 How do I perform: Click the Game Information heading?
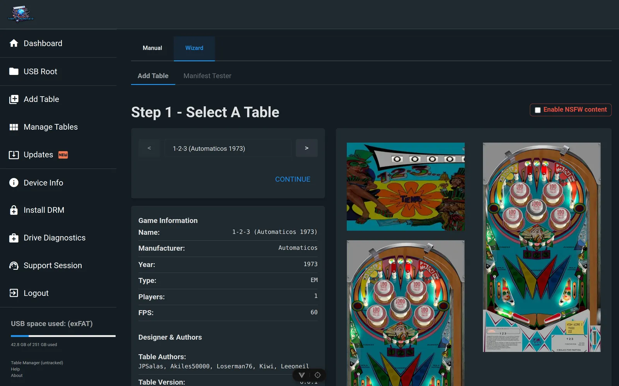pyautogui.click(x=168, y=220)
